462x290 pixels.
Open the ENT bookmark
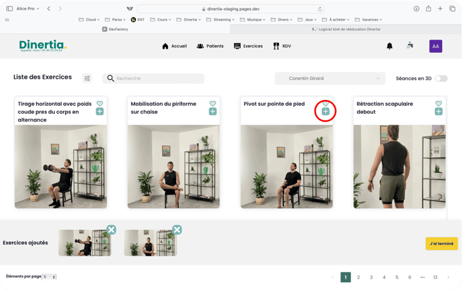[x=138, y=19]
